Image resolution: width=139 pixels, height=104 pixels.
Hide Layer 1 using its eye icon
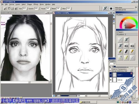point(111,75)
